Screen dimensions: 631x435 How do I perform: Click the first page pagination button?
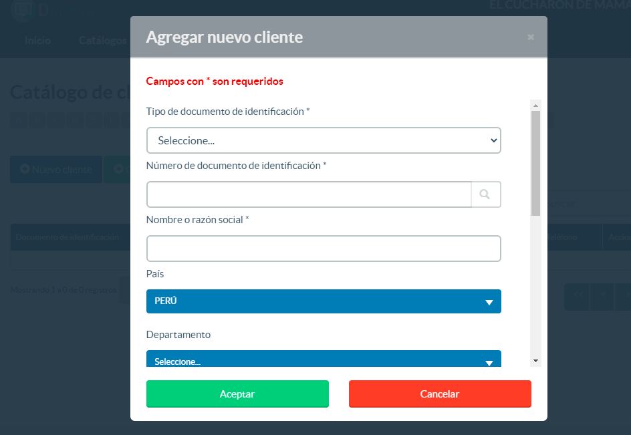(x=577, y=297)
